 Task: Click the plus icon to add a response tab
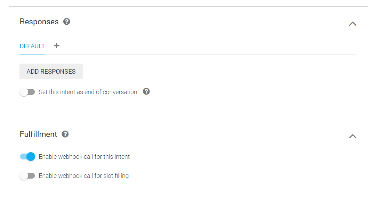[57, 46]
